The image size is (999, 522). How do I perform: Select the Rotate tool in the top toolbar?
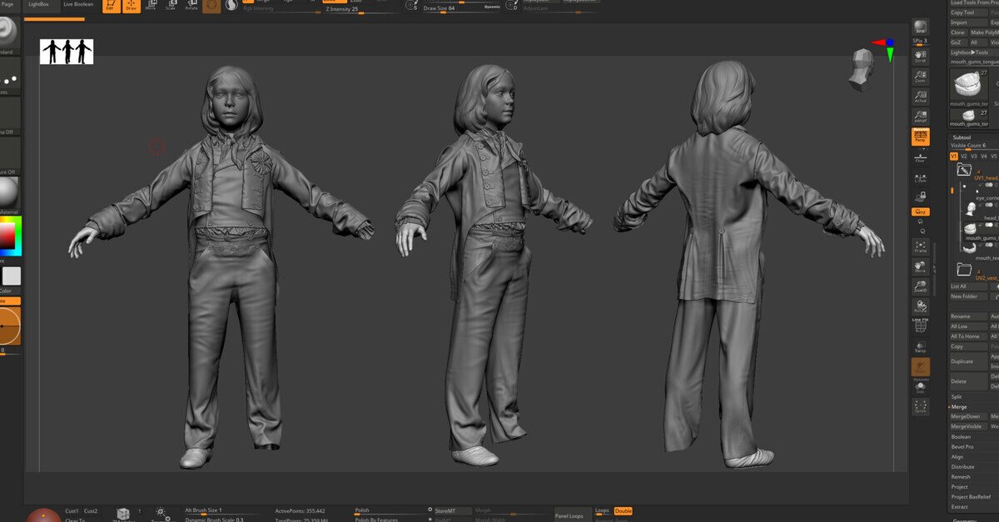pos(190,5)
